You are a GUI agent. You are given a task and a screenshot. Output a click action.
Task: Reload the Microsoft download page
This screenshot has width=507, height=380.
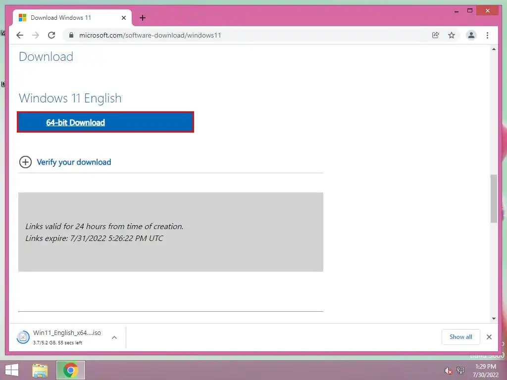[51, 35]
